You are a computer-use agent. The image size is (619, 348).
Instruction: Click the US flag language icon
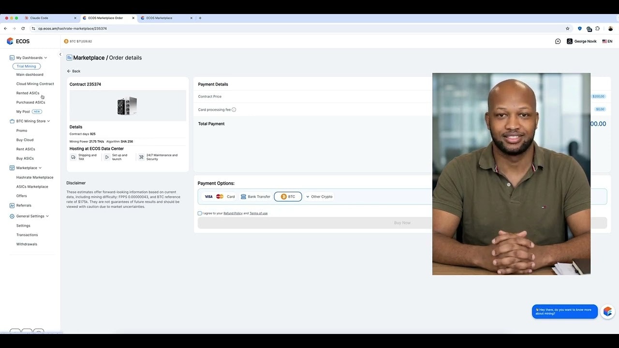[604, 41]
